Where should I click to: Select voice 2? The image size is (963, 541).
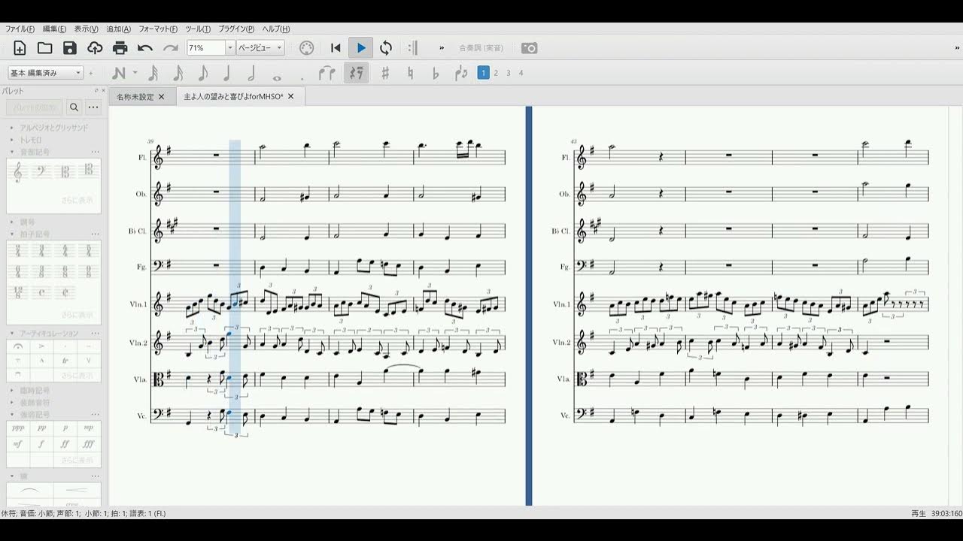point(496,73)
